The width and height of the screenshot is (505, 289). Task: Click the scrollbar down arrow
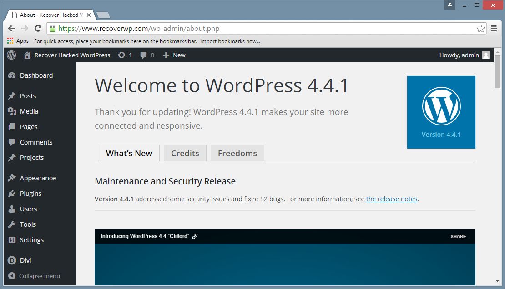(498, 281)
